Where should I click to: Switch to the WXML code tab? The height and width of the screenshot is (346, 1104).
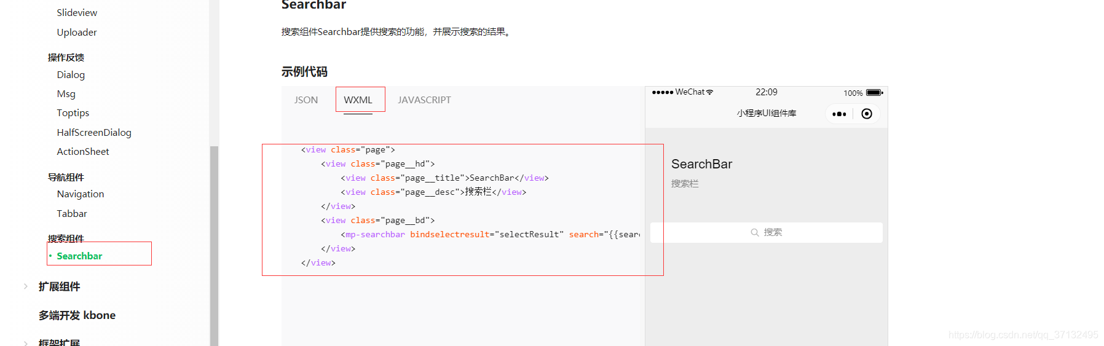click(358, 100)
